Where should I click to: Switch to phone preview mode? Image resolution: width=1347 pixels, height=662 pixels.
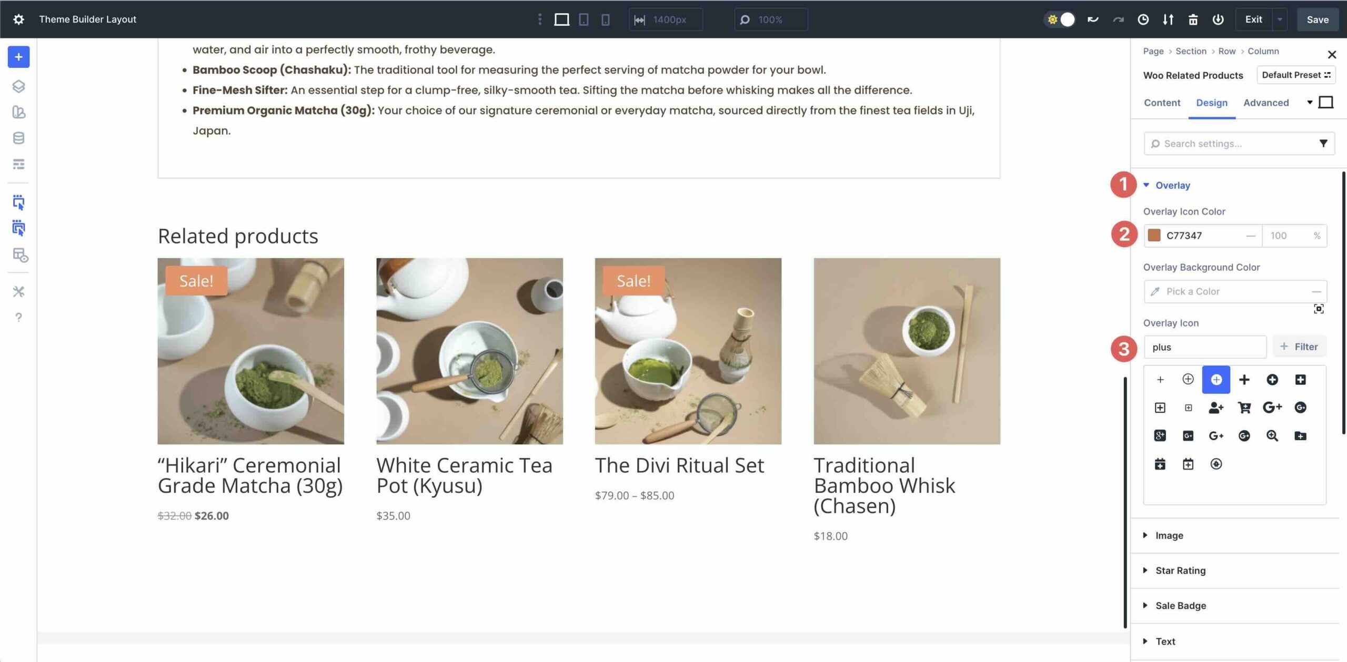click(x=605, y=19)
